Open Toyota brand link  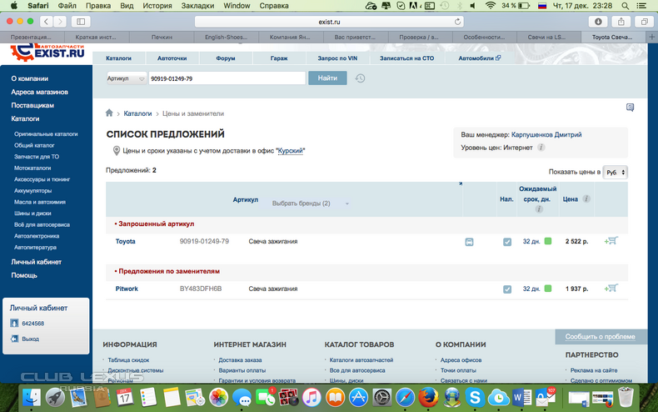coord(126,241)
